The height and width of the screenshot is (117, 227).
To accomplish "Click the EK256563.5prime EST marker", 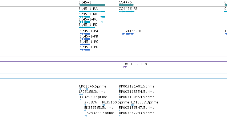I will (85, 110).
